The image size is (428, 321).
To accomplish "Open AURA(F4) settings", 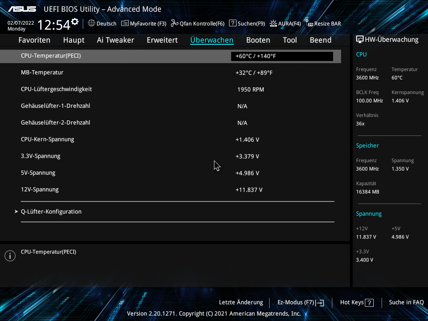I will click(x=290, y=24).
